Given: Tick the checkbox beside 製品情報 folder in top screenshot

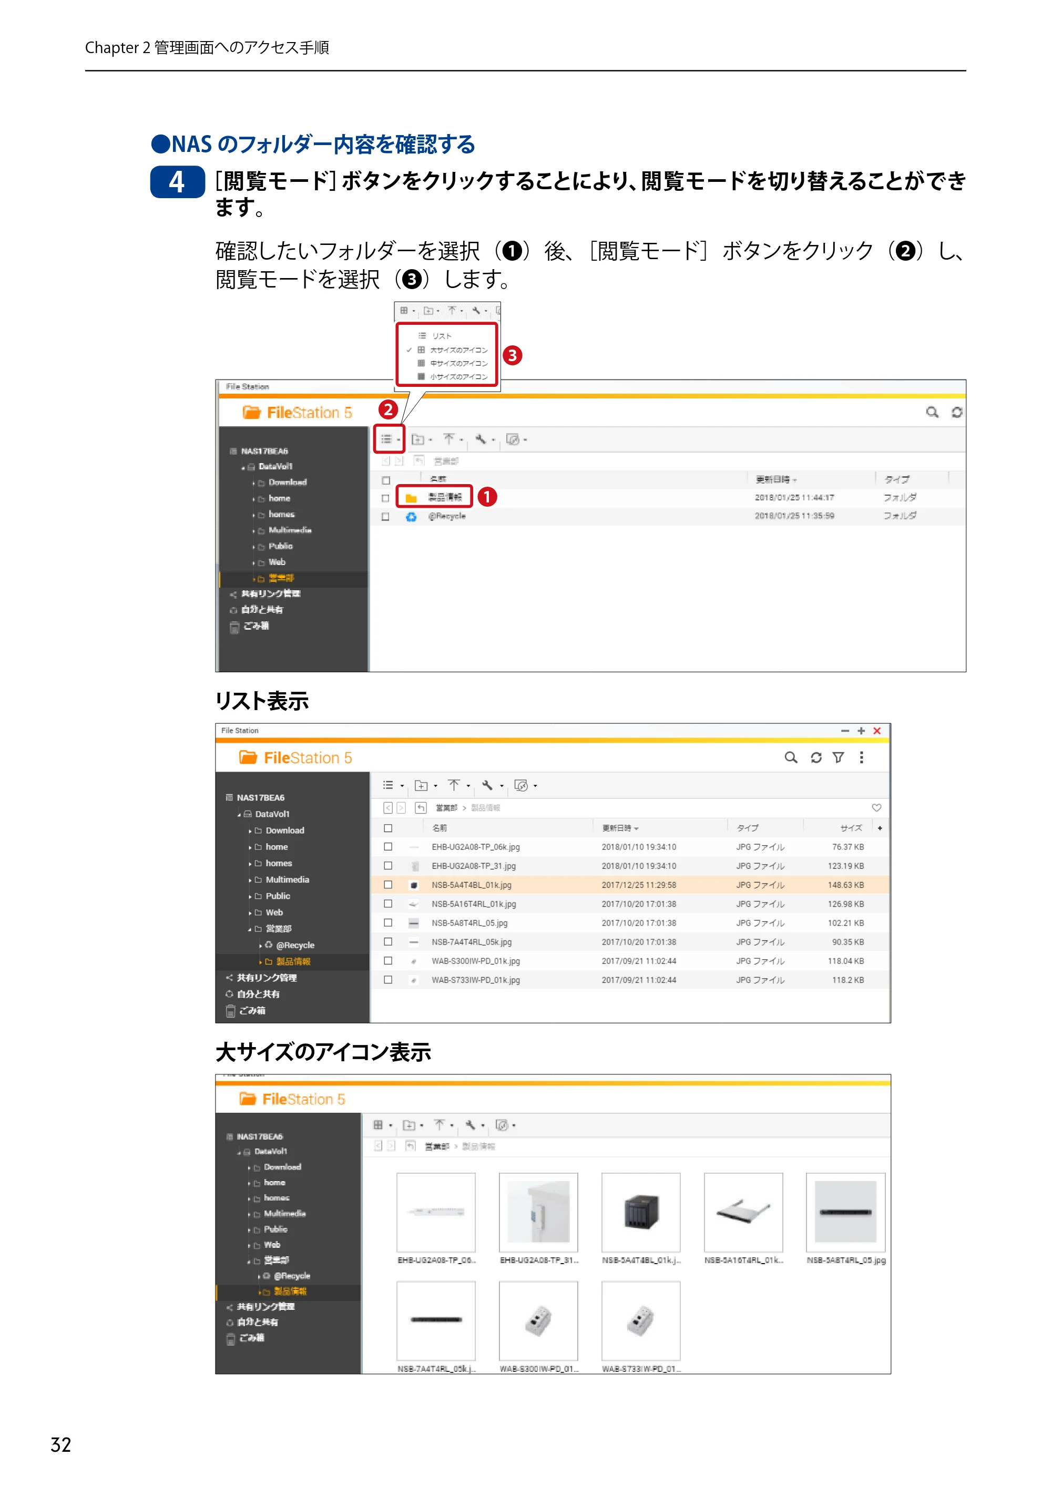Looking at the screenshot, I should pos(385,498).
